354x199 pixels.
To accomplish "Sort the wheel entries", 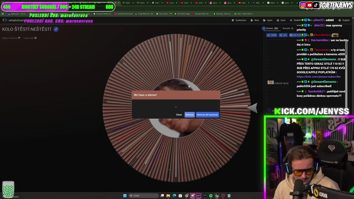I will 283,35.
